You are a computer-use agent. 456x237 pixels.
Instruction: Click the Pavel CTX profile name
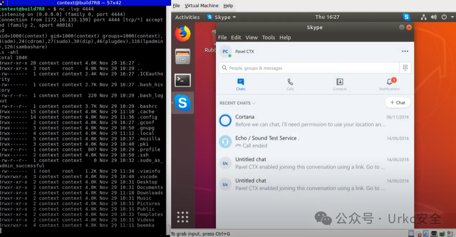(x=244, y=51)
